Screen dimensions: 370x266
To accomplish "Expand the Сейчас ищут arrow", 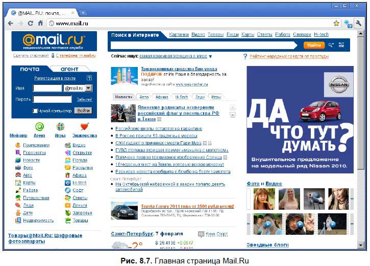I will [x=210, y=56].
